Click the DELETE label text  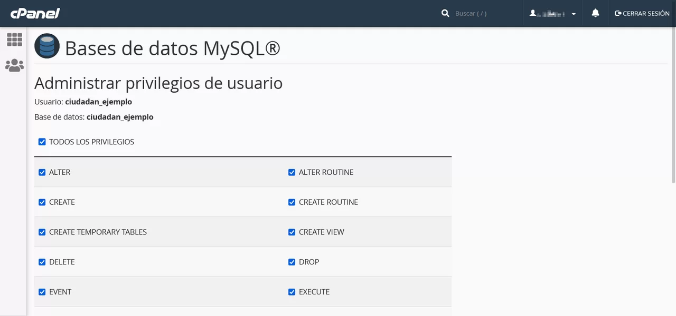click(62, 262)
